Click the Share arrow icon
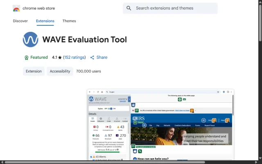 pos(92,57)
